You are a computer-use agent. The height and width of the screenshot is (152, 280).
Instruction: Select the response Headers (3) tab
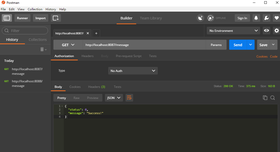[x=97, y=87]
